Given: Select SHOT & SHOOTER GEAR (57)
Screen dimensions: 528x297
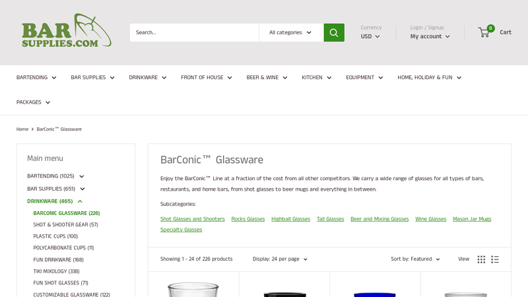Looking at the screenshot, I should [x=65, y=224].
